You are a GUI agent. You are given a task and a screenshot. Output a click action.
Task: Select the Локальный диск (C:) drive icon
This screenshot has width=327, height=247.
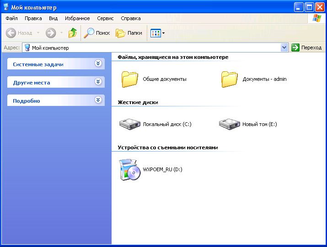[x=130, y=124]
